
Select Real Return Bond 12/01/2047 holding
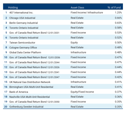pos(34,77)
